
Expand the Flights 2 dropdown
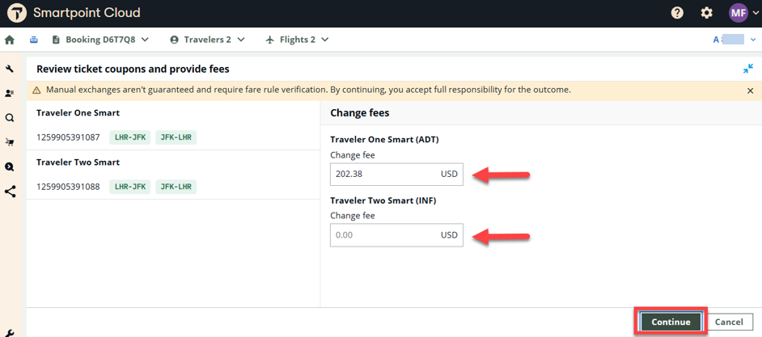[x=298, y=40]
